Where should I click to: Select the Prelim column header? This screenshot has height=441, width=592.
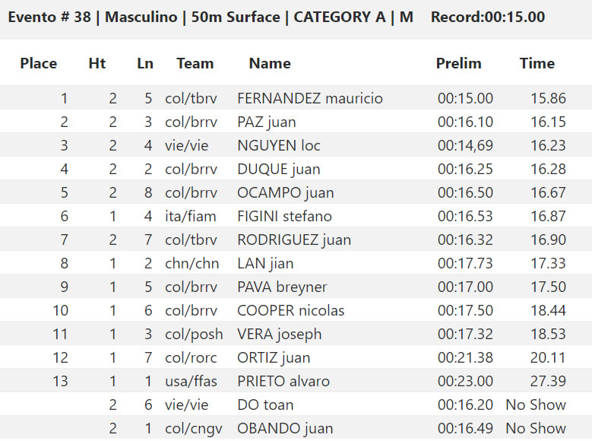pos(459,63)
